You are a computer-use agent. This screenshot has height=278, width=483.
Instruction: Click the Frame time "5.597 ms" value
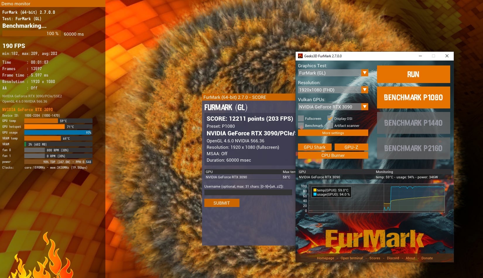(x=40, y=75)
